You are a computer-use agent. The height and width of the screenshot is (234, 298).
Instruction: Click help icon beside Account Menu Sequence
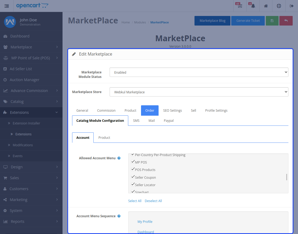(119, 216)
